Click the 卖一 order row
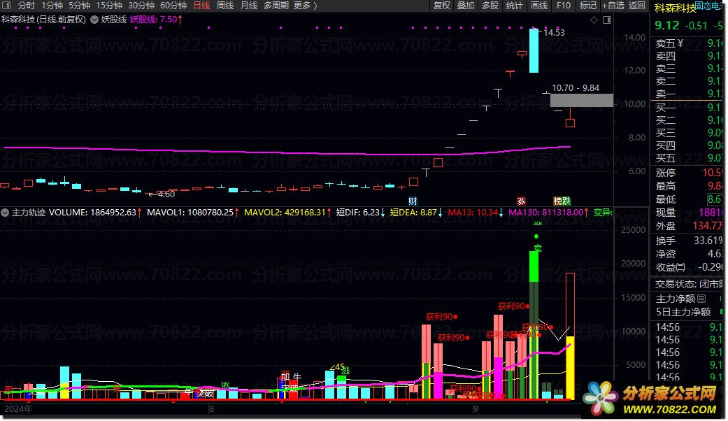Screen dimensions: 728x421 click(x=689, y=94)
